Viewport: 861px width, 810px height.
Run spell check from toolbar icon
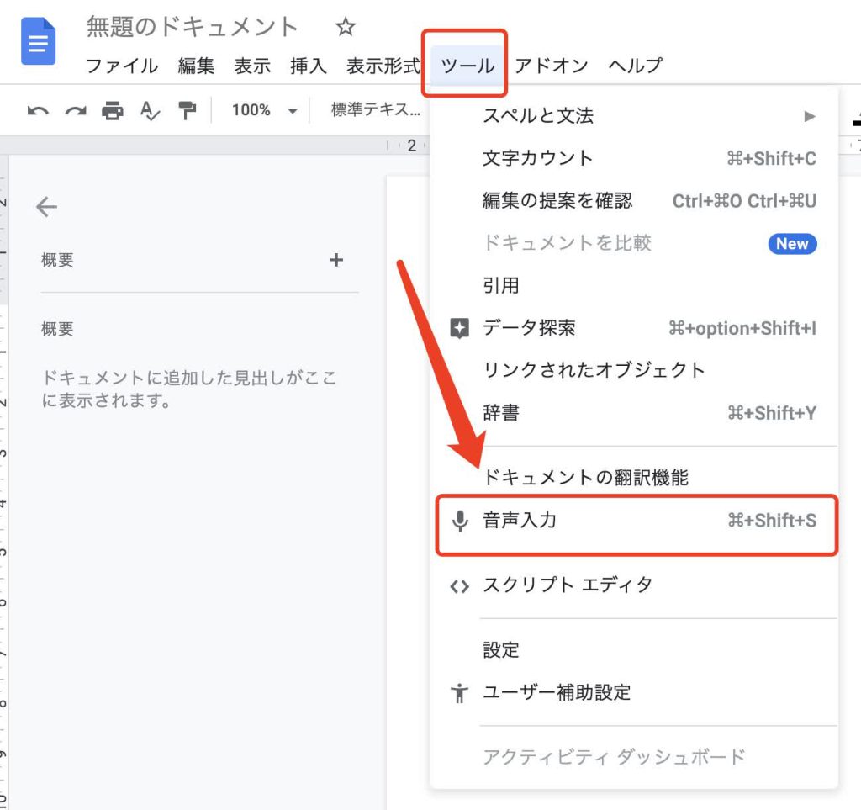pos(150,110)
